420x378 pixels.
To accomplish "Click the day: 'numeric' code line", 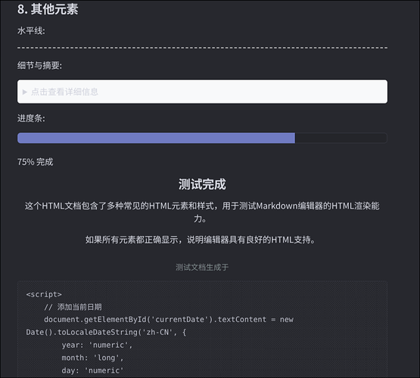I will (92, 370).
